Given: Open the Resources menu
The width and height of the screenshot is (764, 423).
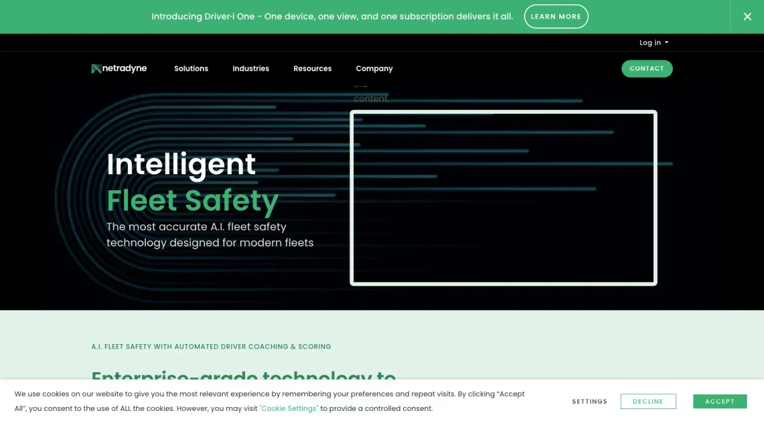Looking at the screenshot, I should (313, 69).
